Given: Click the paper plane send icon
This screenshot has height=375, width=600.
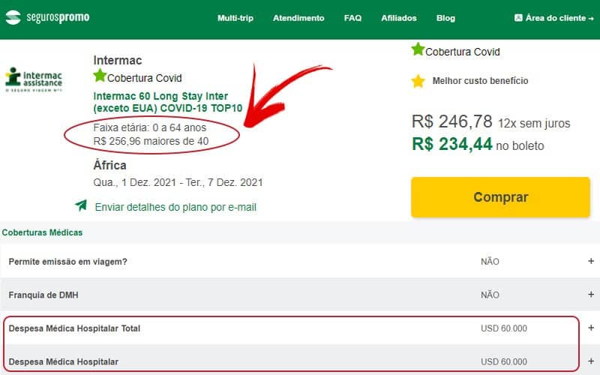Looking at the screenshot, I should coord(81,205).
